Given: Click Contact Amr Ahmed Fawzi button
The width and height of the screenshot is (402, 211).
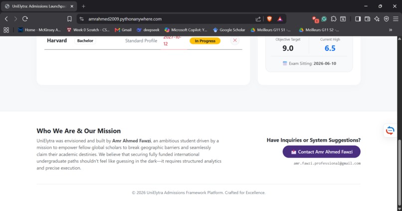Looking at the screenshot, I should [x=322, y=152].
